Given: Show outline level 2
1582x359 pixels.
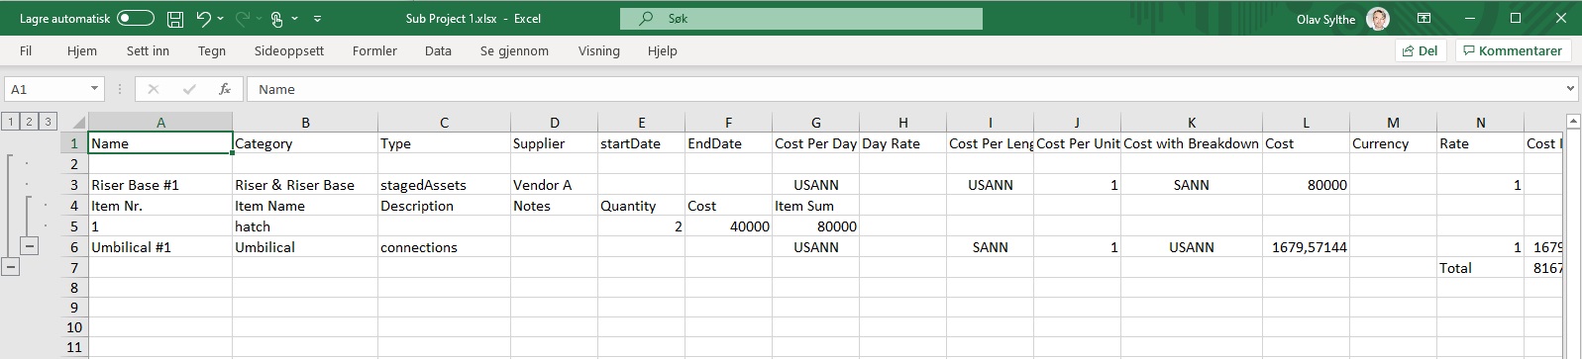Looking at the screenshot, I should click(29, 122).
